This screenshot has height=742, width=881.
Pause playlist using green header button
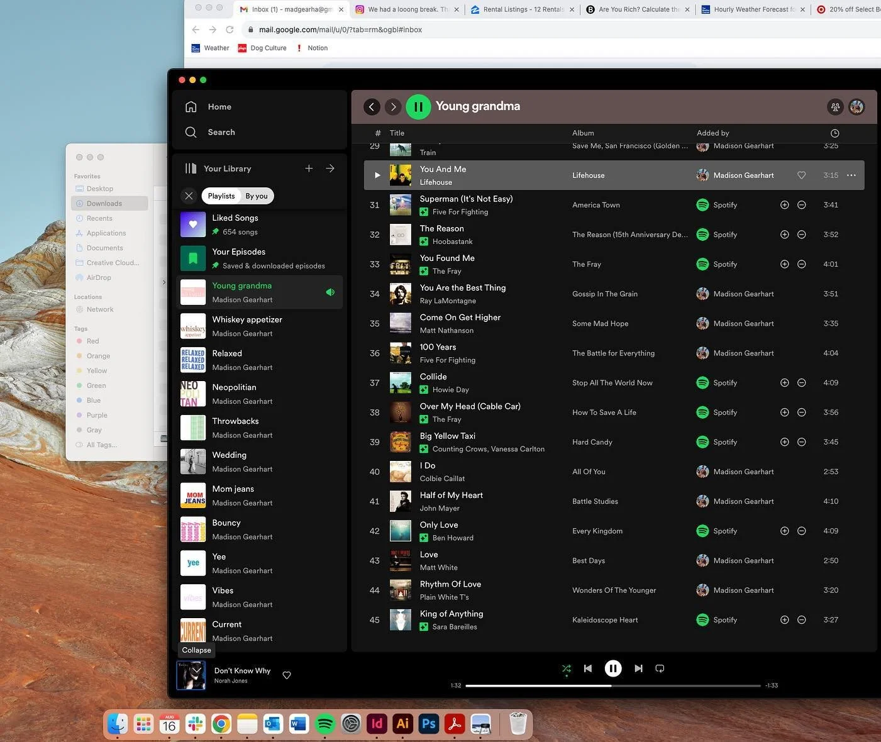418,107
